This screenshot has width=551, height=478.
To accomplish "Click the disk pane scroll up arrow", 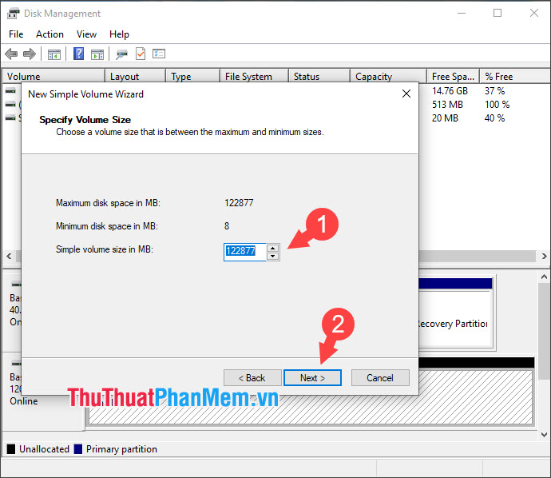I will (x=544, y=277).
